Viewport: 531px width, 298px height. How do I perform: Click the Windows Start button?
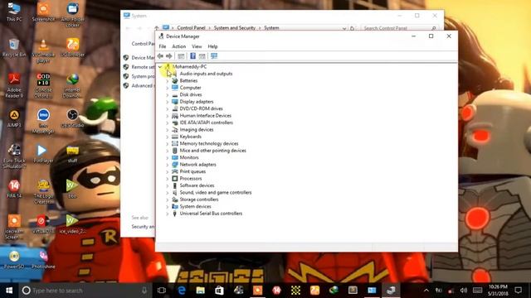pyautogui.click(x=9, y=291)
